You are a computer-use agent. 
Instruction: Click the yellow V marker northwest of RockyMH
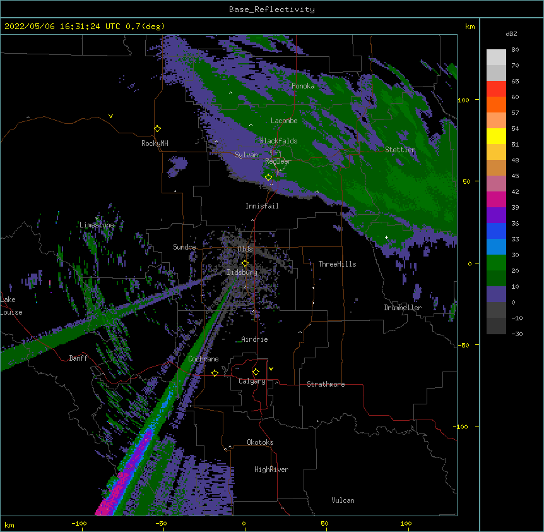[110, 116]
